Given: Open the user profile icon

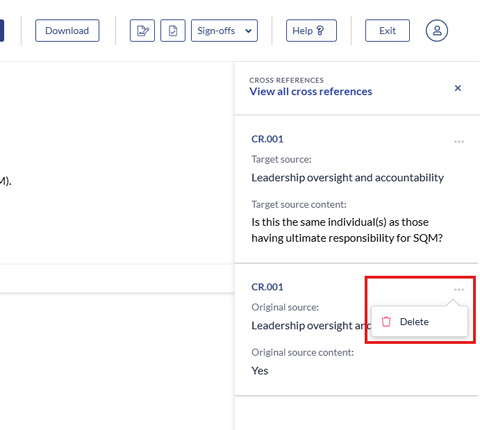Looking at the screenshot, I should [437, 31].
